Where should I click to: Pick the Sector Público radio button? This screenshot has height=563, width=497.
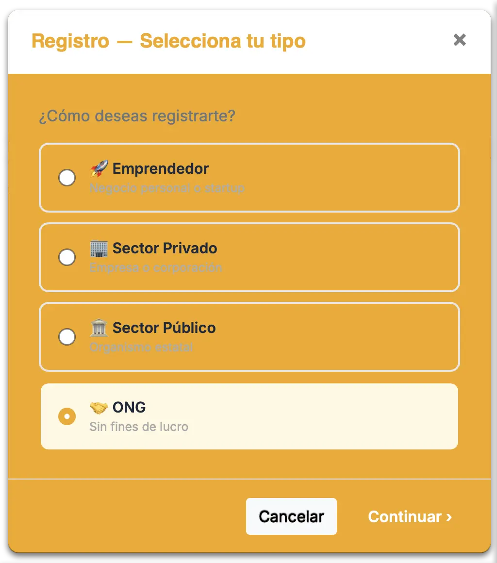pyautogui.click(x=67, y=337)
